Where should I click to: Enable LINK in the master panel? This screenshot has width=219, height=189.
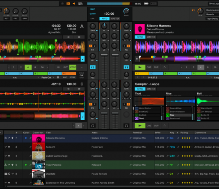(x=92, y=18)
